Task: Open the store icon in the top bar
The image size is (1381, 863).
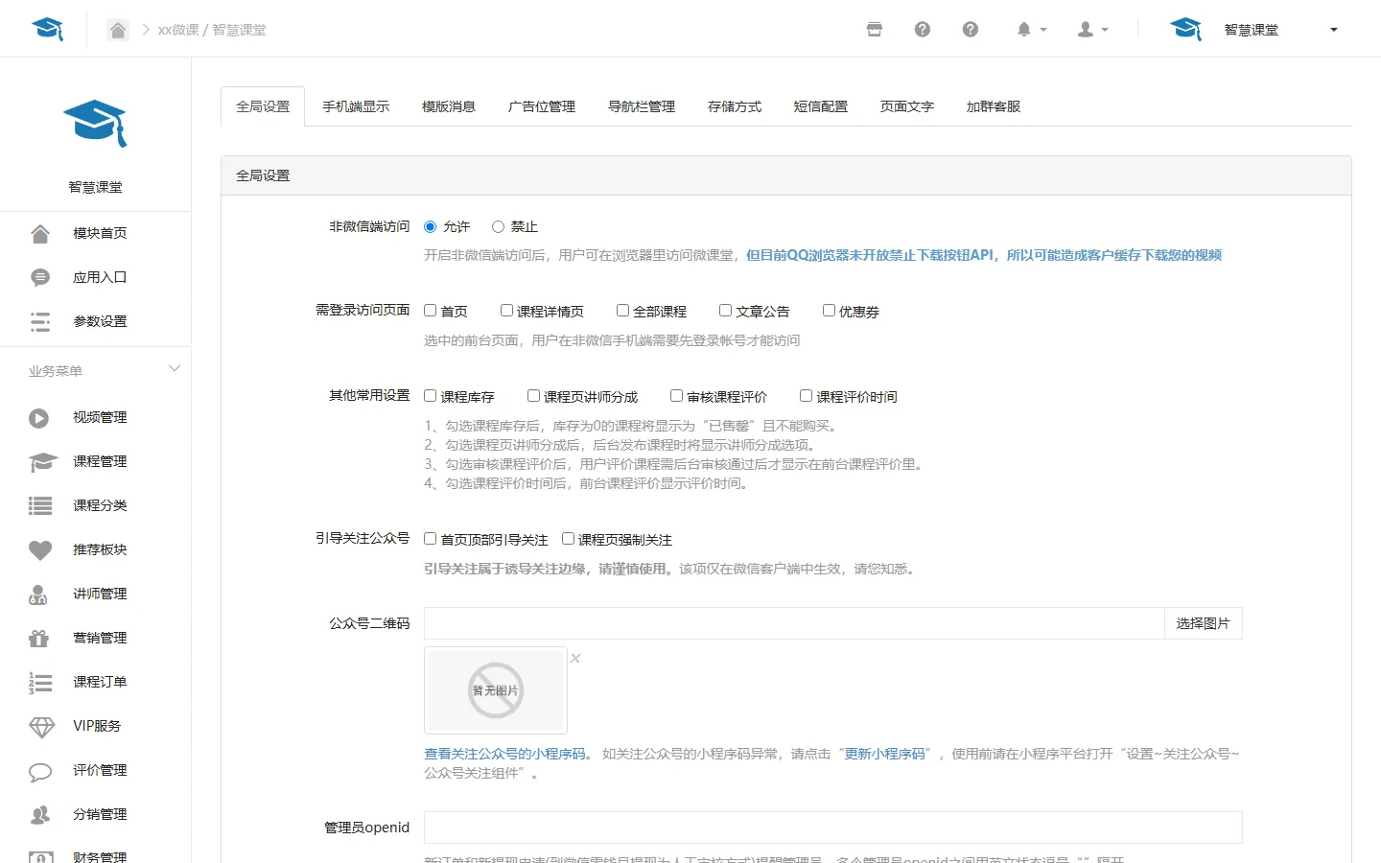Action: (x=874, y=30)
